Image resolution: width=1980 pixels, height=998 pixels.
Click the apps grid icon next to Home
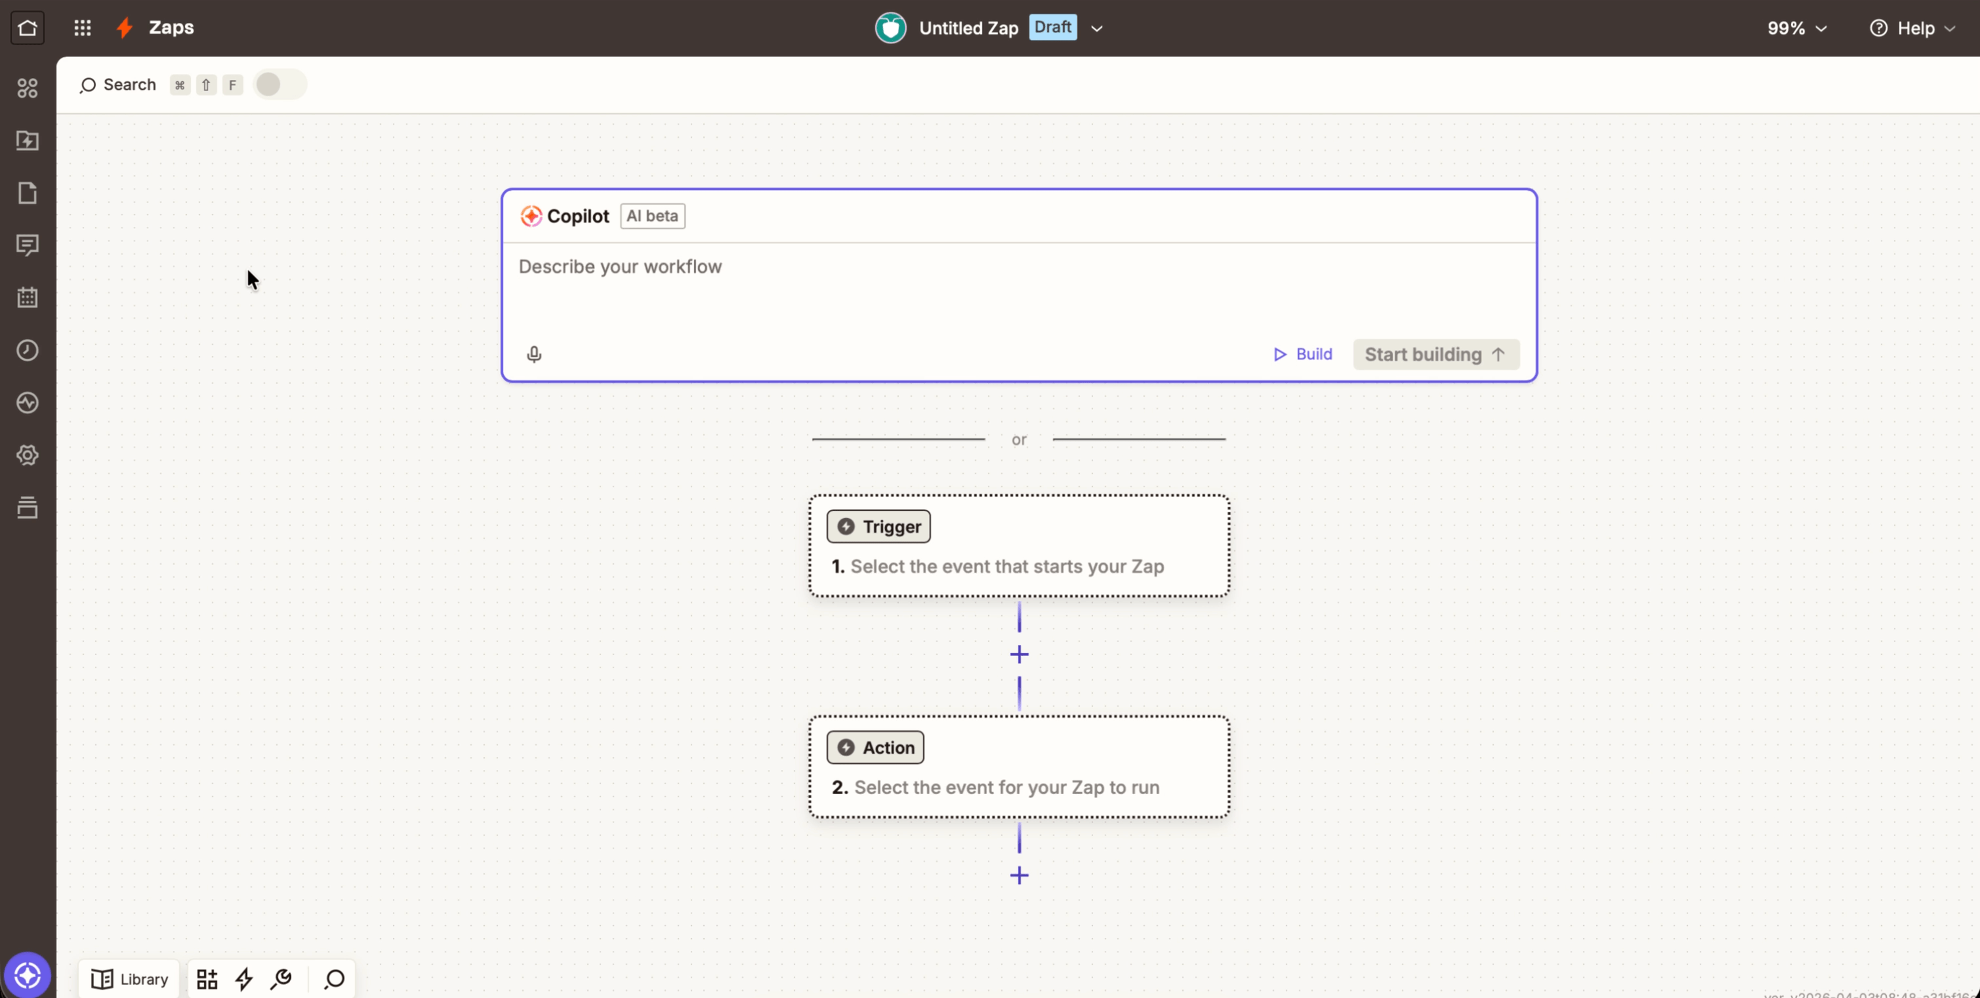coord(82,28)
